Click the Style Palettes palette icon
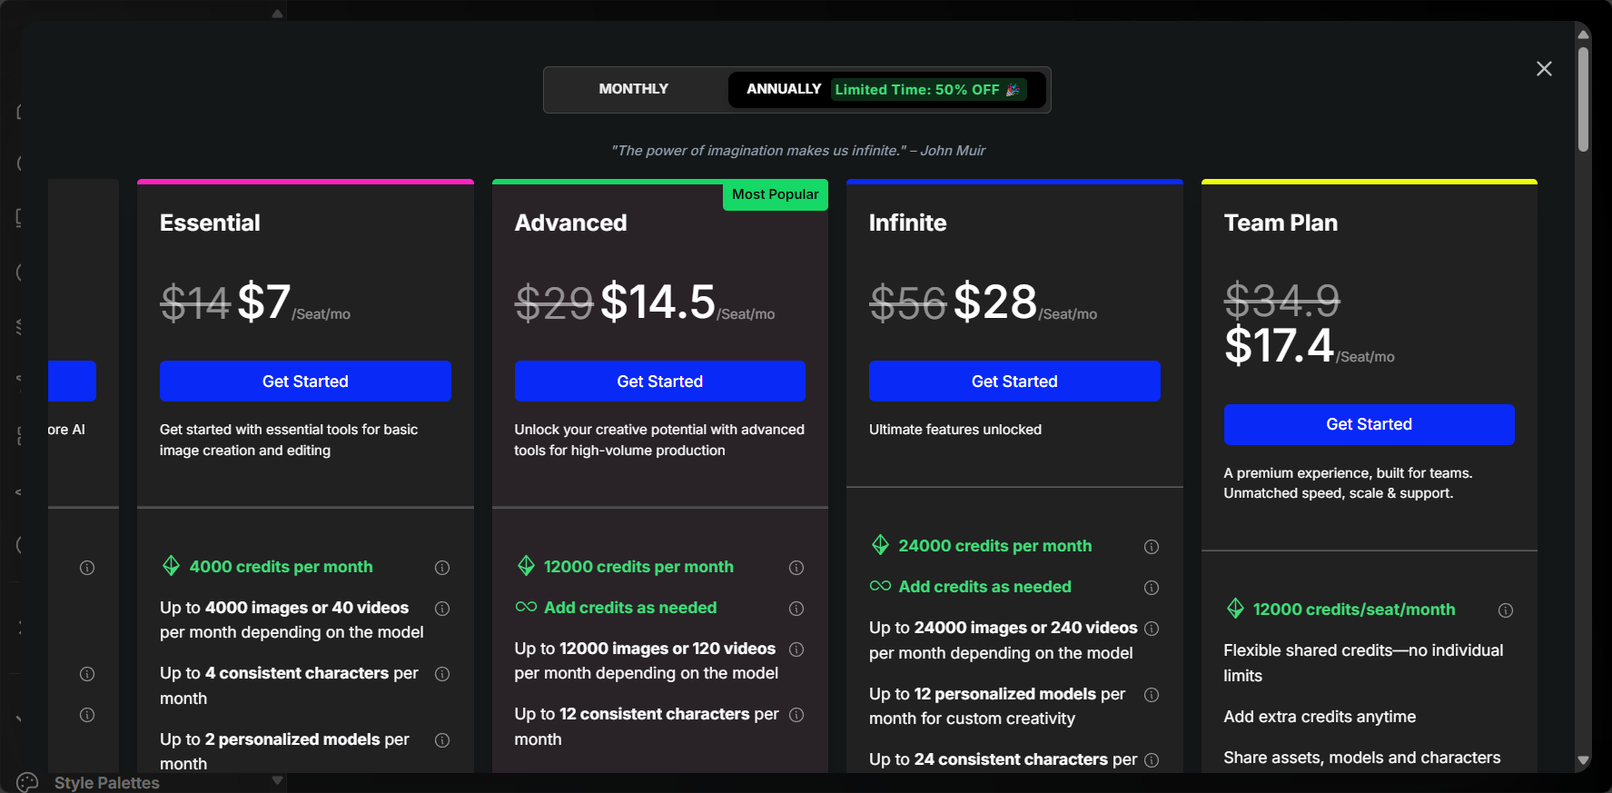This screenshot has width=1612, height=793. (28, 782)
